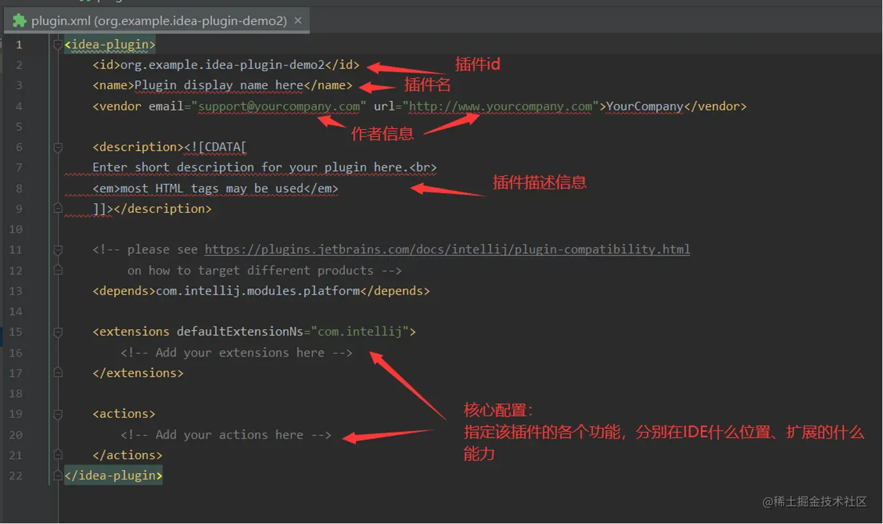Click the 'Add your actions here' comment

(x=226, y=435)
